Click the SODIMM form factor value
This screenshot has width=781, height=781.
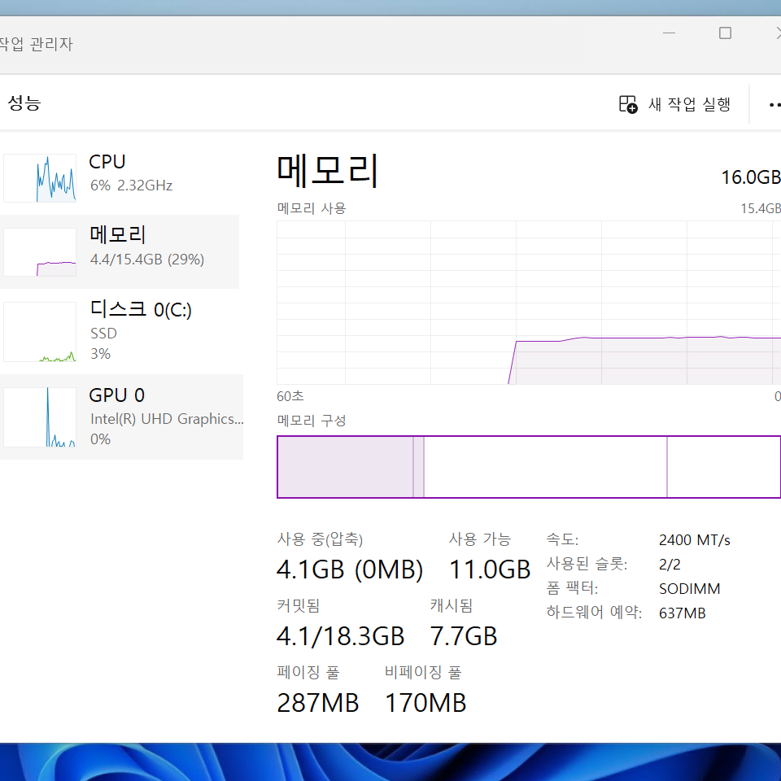click(689, 589)
